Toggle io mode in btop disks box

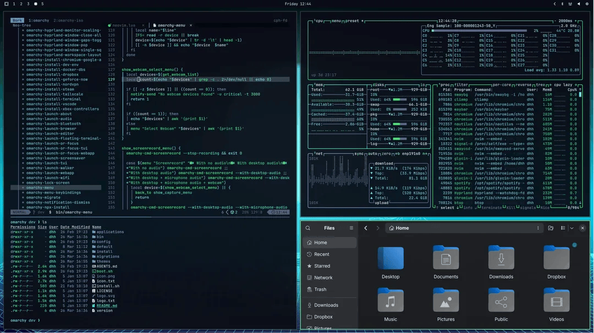[422, 84]
